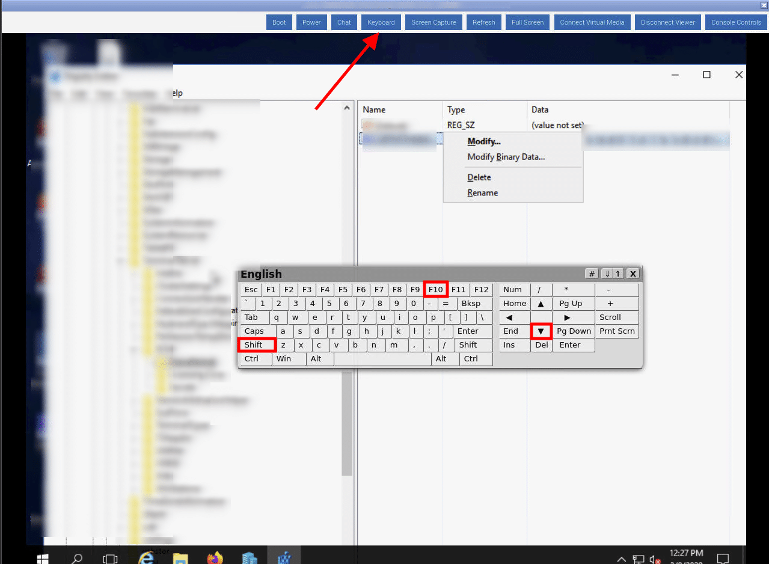
Task: Click the '#' button on the on-screen keyboard
Action: click(592, 274)
